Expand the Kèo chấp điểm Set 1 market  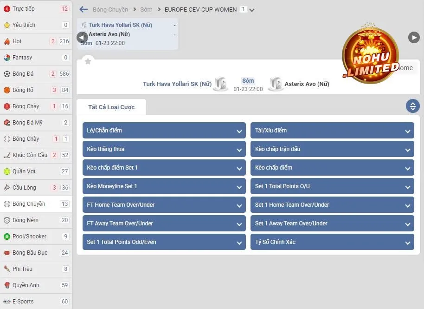pyautogui.click(x=164, y=168)
